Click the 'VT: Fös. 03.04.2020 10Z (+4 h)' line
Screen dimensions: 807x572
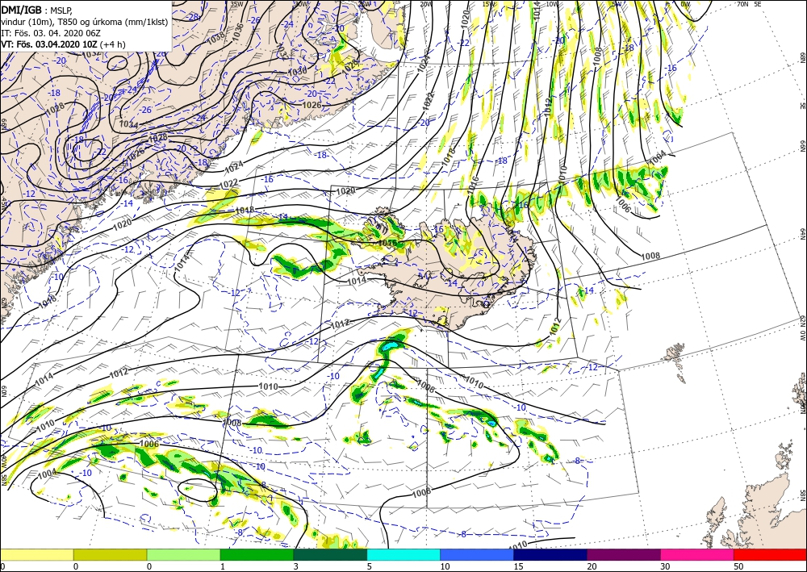click(63, 44)
